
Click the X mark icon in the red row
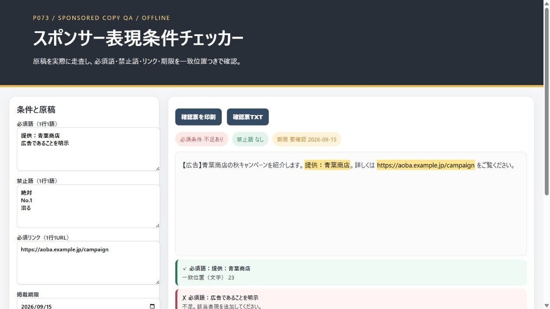pyautogui.click(x=184, y=298)
